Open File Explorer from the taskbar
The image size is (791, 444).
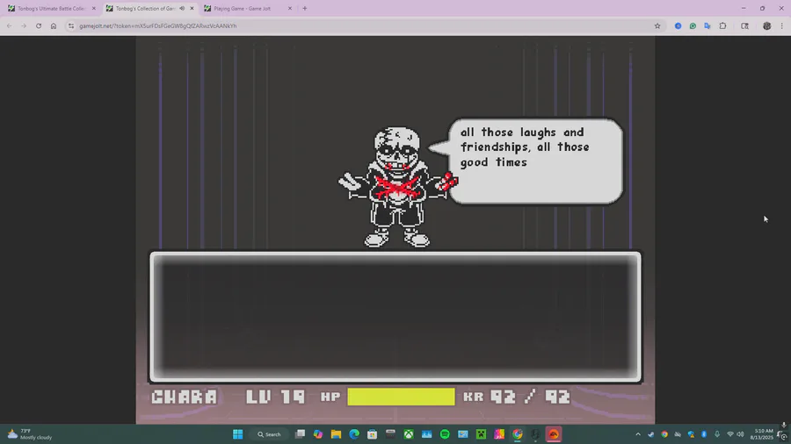click(336, 434)
